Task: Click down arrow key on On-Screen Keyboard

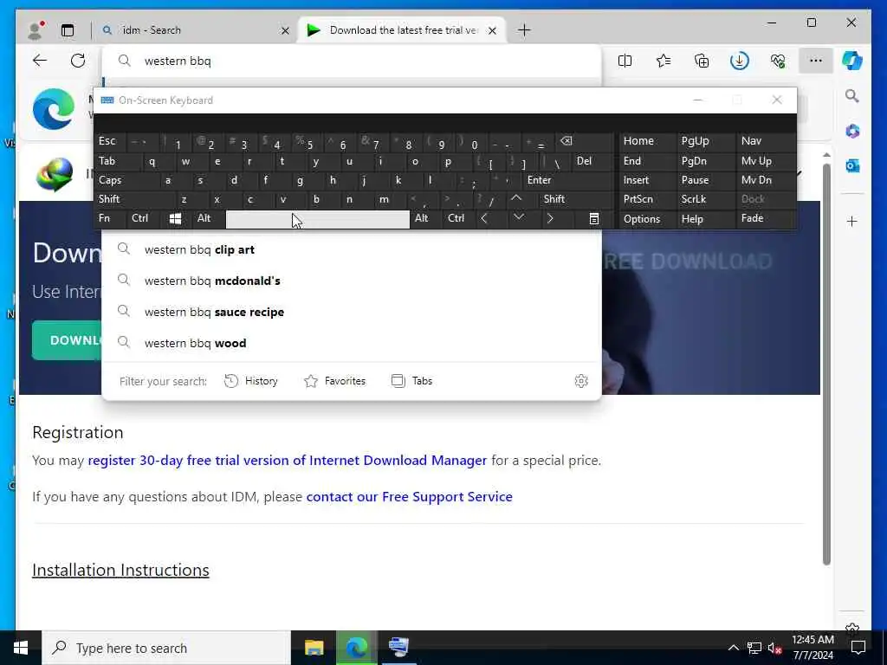Action: [519, 219]
